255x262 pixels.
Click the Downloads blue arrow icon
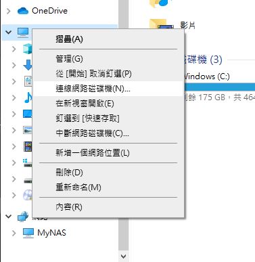[28, 65]
